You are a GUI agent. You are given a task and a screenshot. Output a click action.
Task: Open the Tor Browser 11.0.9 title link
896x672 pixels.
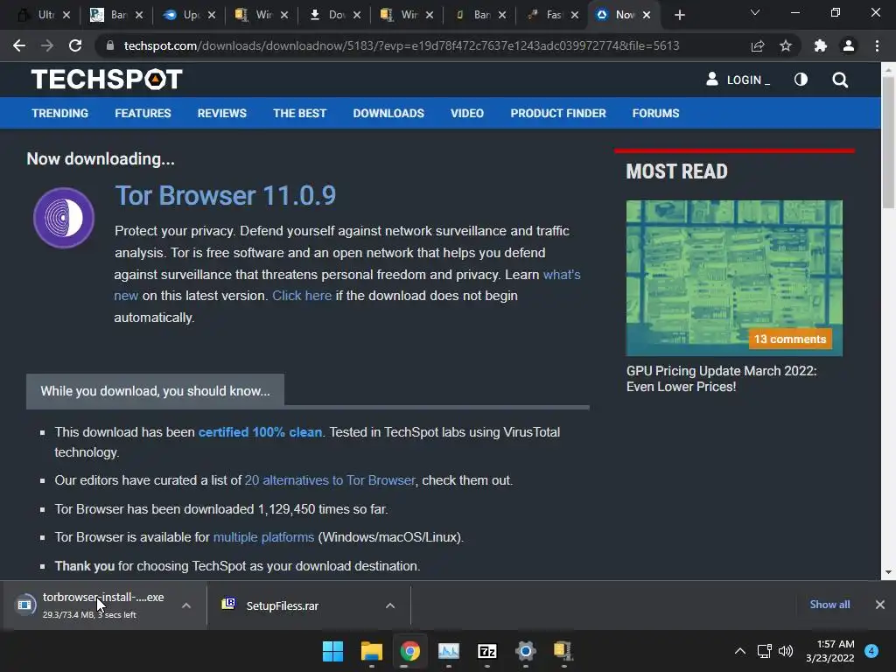click(225, 195)
